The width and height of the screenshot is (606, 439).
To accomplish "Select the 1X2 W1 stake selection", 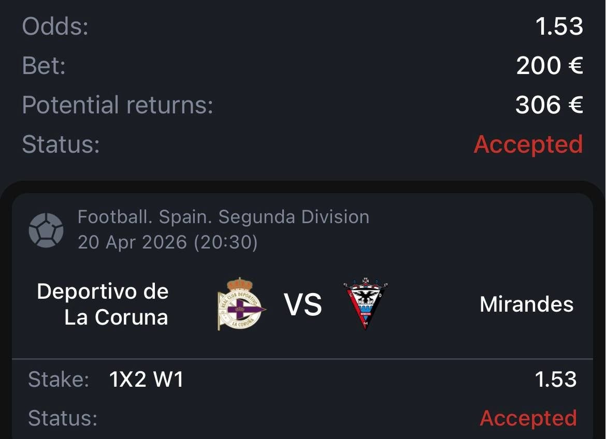I will coord(146,379).
